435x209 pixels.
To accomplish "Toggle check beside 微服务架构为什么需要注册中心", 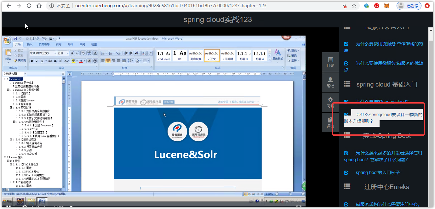I will (x=346, y=204).
